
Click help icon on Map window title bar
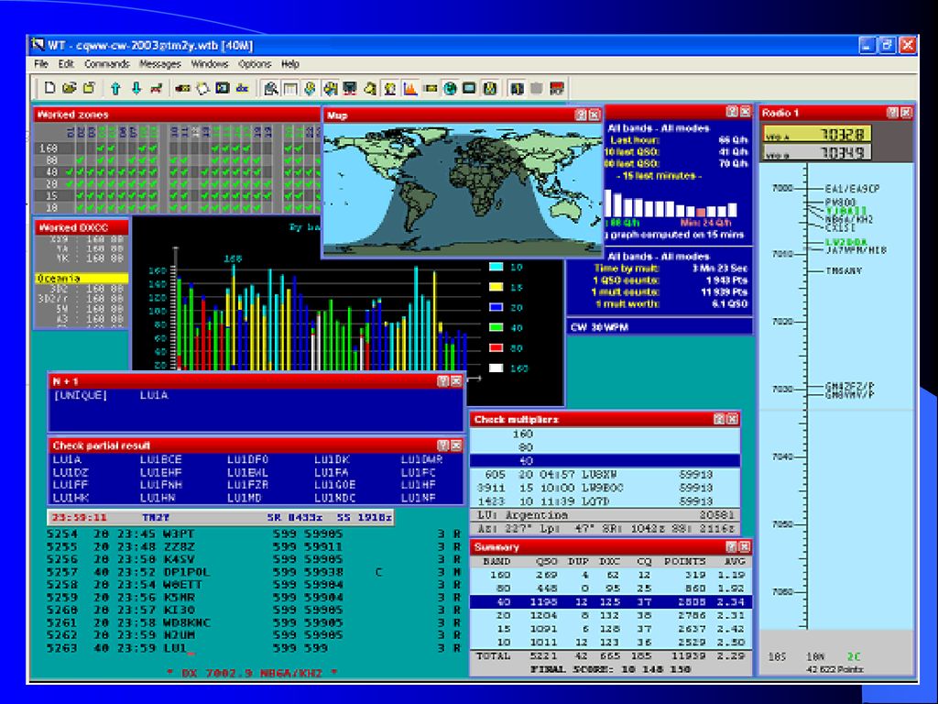(x=580, y=115)
